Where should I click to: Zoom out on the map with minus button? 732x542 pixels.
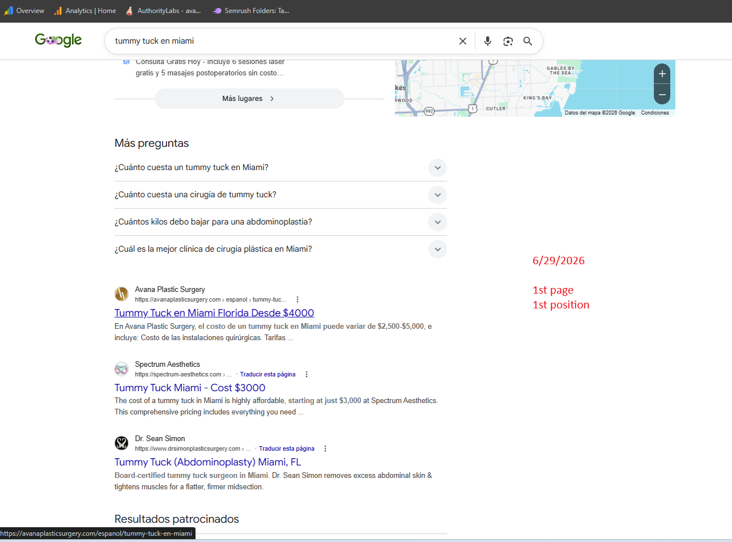(662, 94)
